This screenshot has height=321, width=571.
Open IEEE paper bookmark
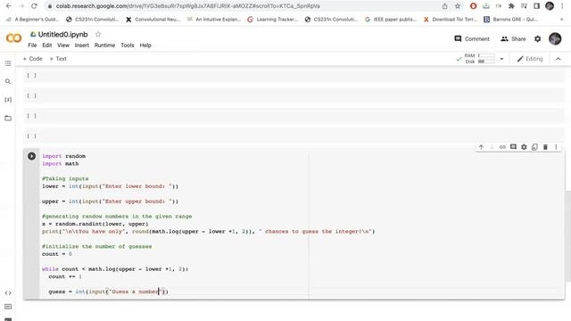click(391, 20)
